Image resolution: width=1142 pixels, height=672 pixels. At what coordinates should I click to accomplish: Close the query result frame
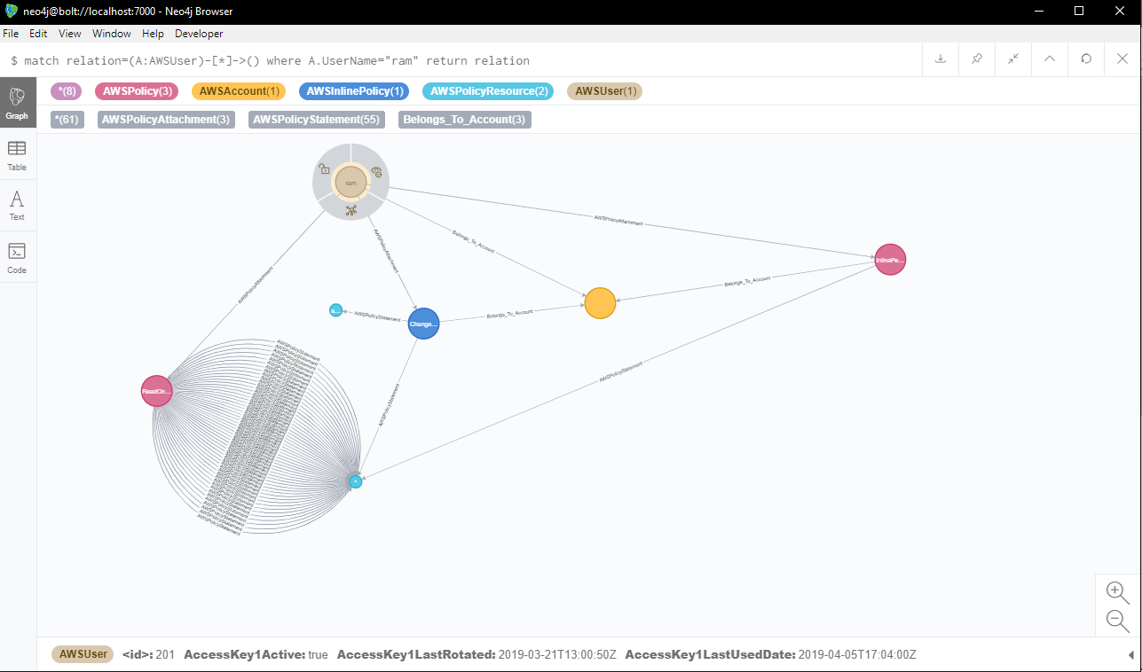(x=1122, y=59)
